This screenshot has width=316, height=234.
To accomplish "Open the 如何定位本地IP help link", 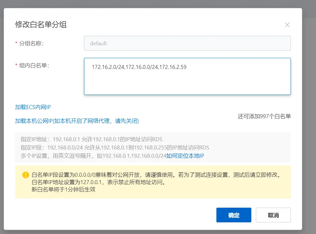I will point(185,156).
